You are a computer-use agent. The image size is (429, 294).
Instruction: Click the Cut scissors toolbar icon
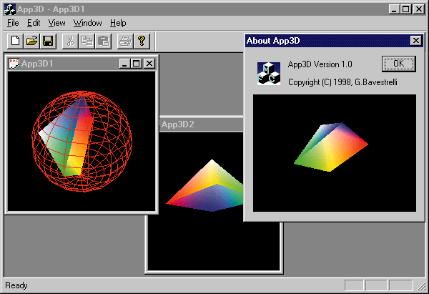click(x=71, y=41)
